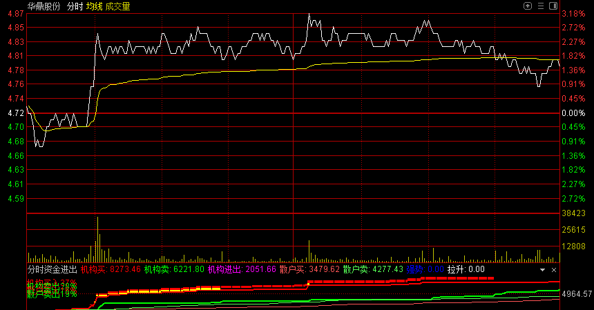Click the 分时资金进出 indicator title

(52, 269)
